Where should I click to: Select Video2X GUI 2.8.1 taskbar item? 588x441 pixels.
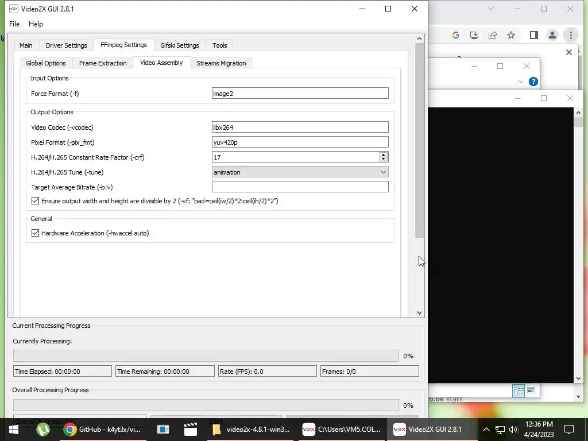(x=432, y=430)
